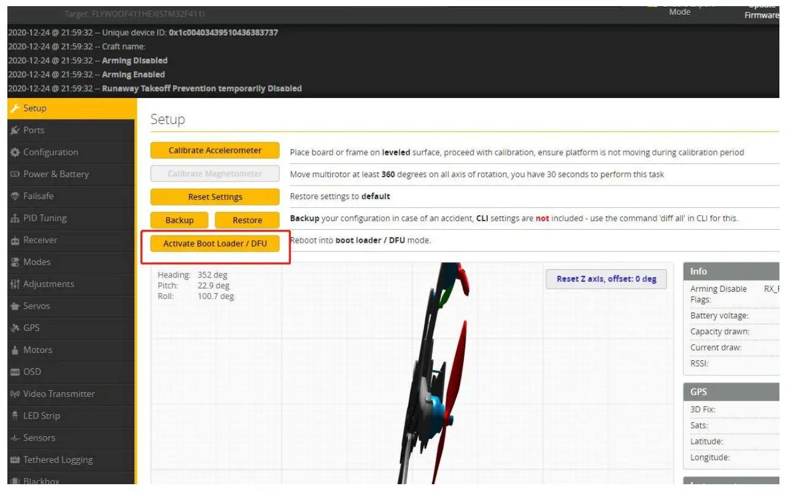
Task: Click the 'Restore settings to default' description
Action: (340, 197)
